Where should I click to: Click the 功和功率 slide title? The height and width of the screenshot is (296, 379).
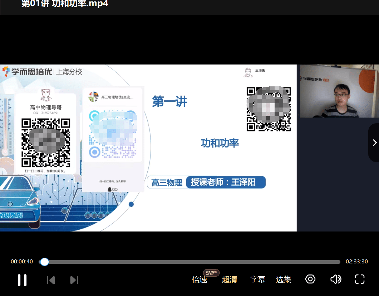pyautogui.click(x=220, y=143)
